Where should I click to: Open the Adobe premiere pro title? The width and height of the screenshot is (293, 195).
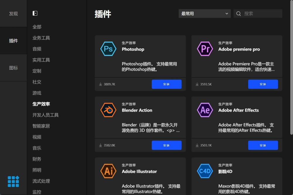(239, 49)
